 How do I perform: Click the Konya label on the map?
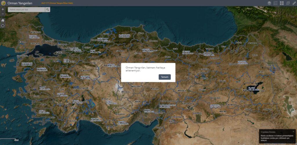(105, 99)
